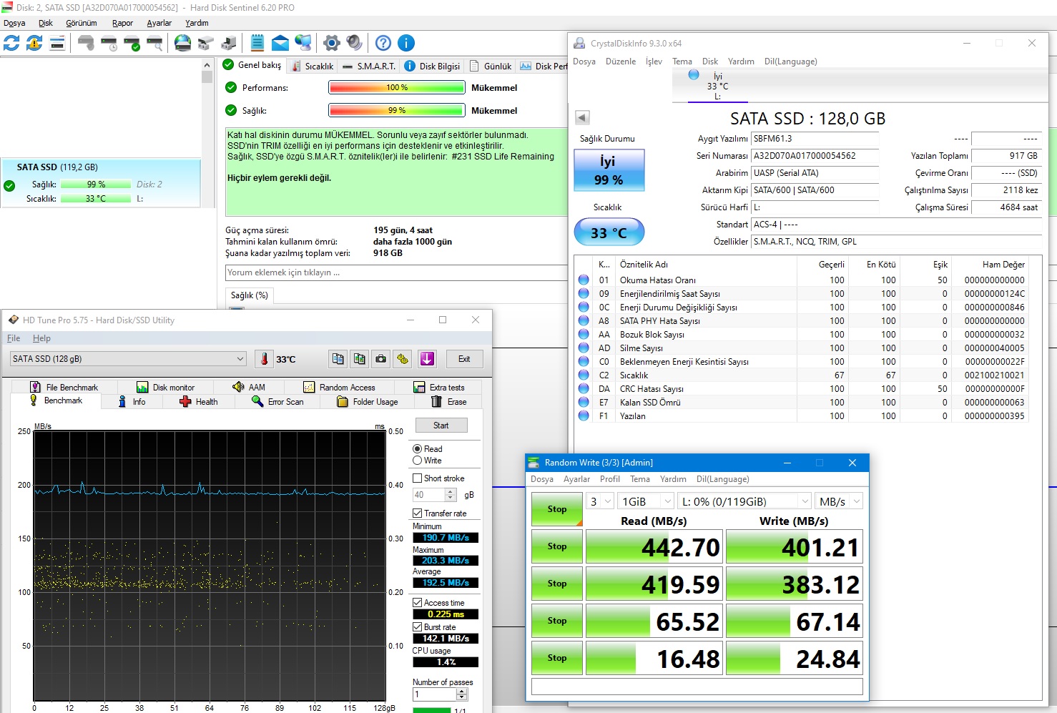Select the SATA SSD (119,2 GB) disk entry
Screen dimensions: 1057x713
click(x=101, y=183)
